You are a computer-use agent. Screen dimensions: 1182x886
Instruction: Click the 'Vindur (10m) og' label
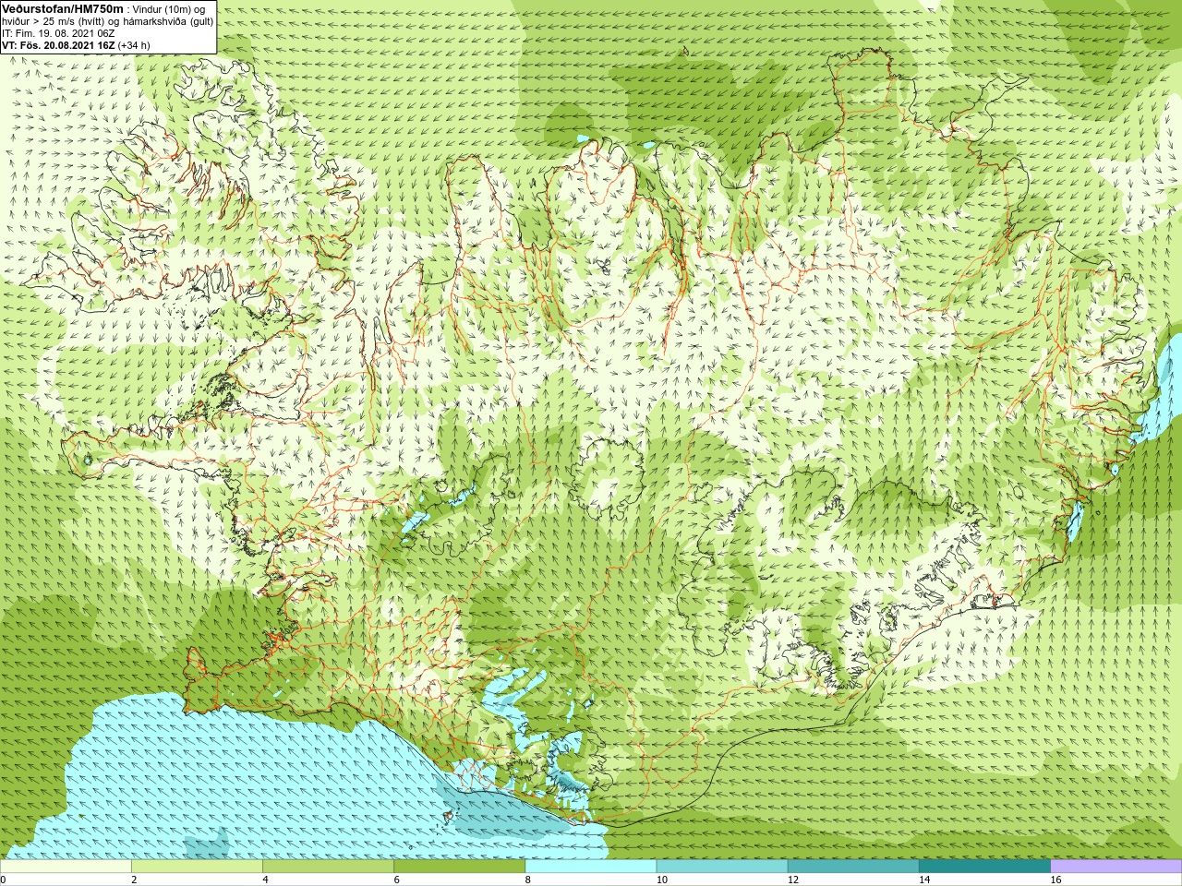(x=169, y=9)
